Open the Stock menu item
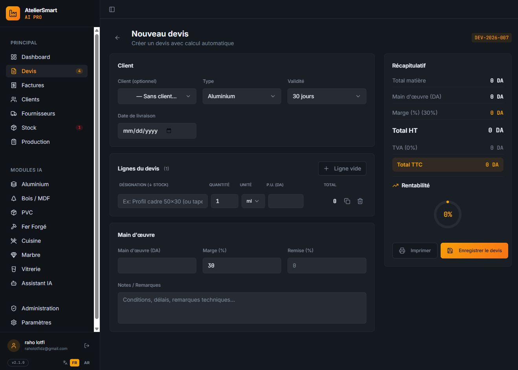This screenshot has width=518, height=370. [x=29, y=128]
